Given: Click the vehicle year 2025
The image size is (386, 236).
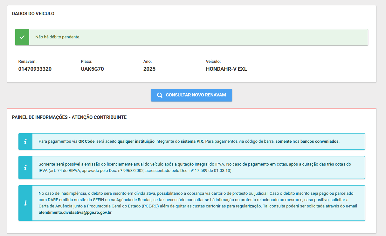Looking at the screenshot, I should click(x=149, y=69).
